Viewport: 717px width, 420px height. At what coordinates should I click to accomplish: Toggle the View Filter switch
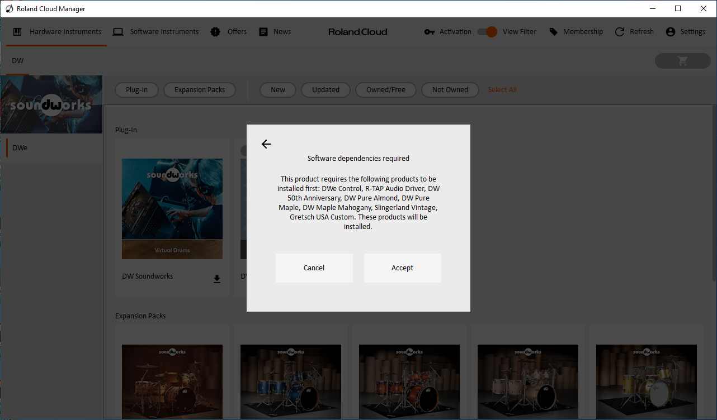pyautogui.click(x=487, y=32)
